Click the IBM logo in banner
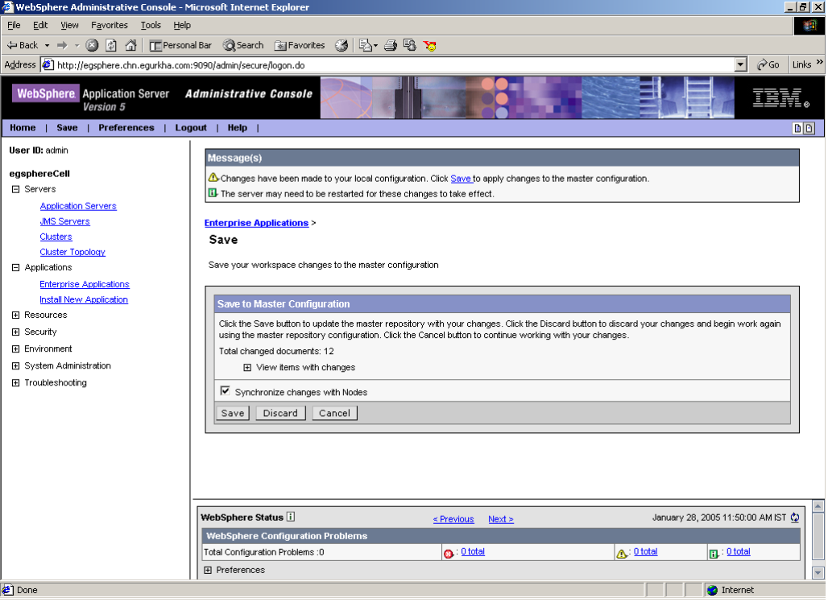Viewport: 828px width, 602px height. point(780,98)
